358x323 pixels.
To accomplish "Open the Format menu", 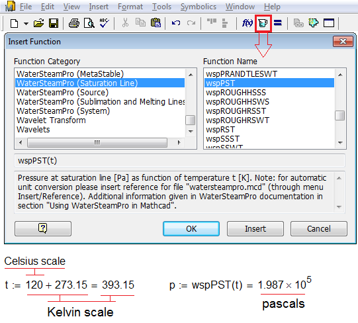I will point(130,7).
